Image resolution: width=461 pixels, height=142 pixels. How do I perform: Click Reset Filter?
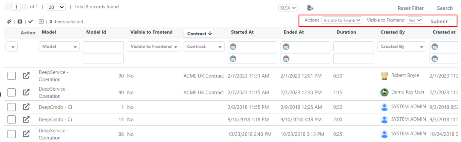pos(411,8)
